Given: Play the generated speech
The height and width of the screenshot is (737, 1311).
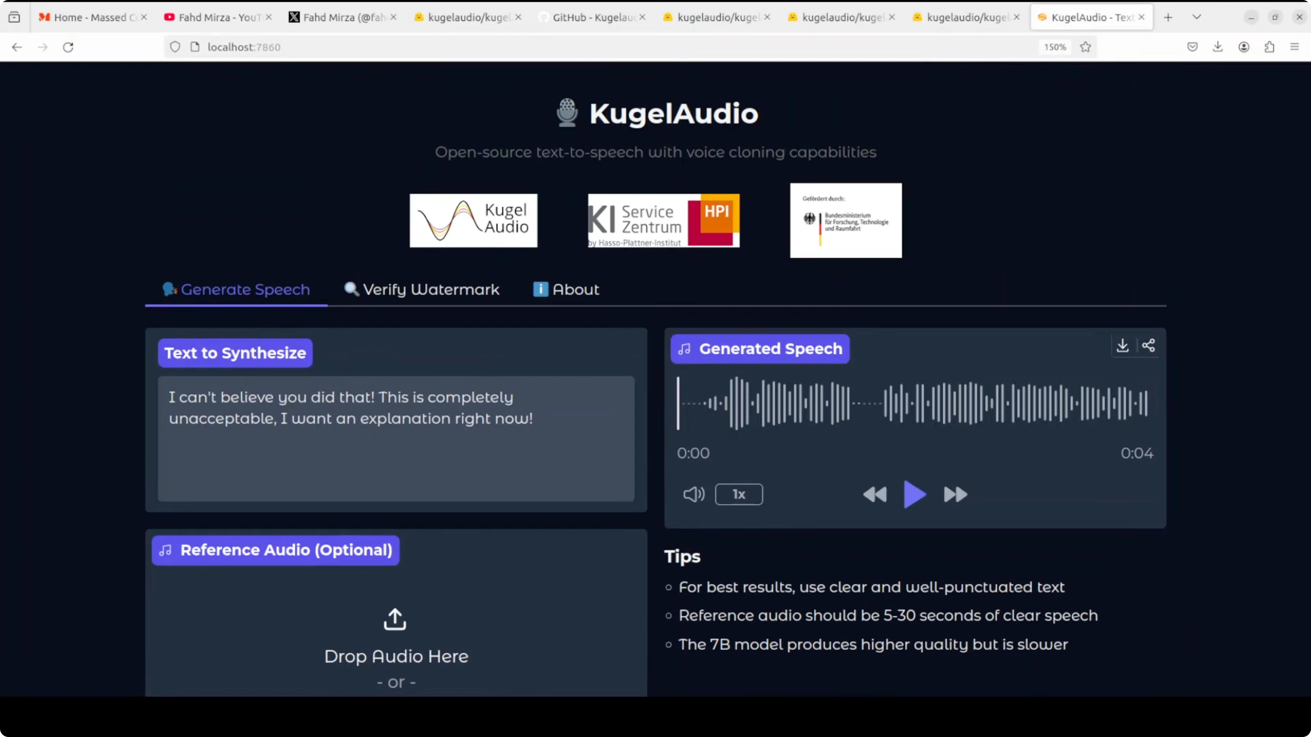Looking at the screenshot, I should point(914,494).
